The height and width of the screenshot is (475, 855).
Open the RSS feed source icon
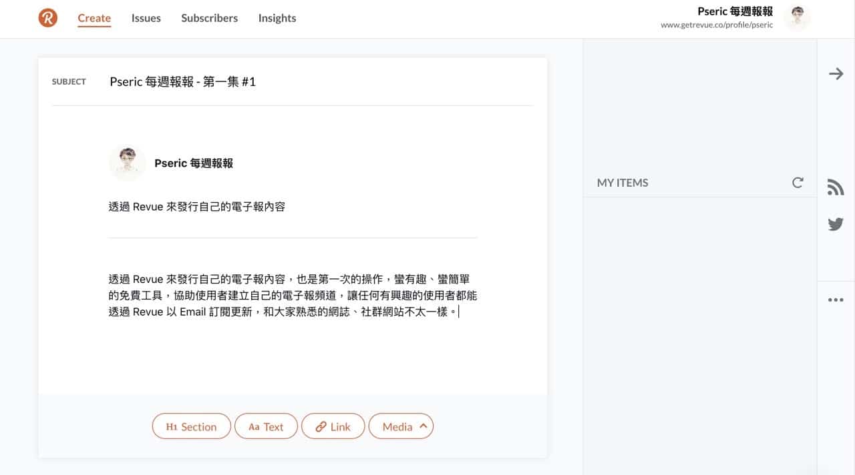click(x=836, y=187)
